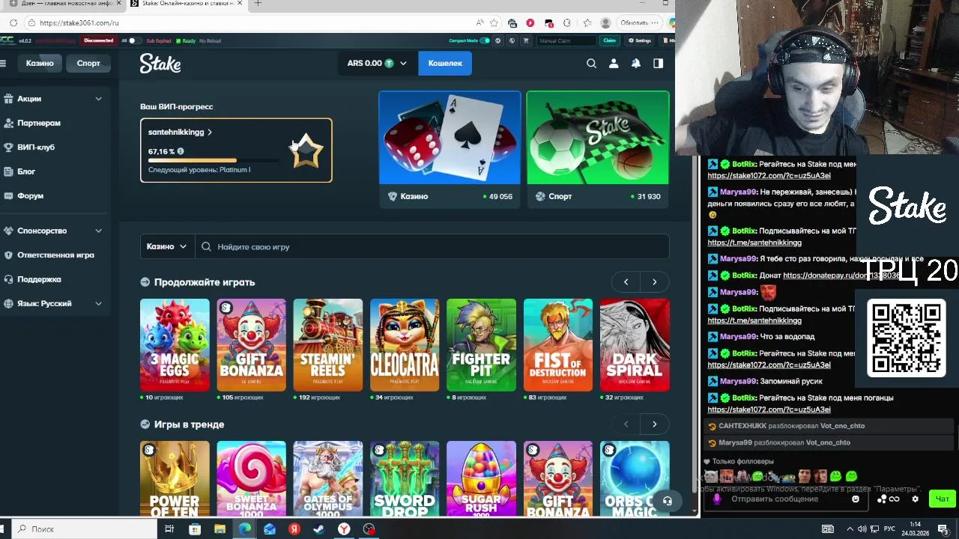Reload the browser page
959x539 pixels.
pyautogui.click(x=13, y=22)
